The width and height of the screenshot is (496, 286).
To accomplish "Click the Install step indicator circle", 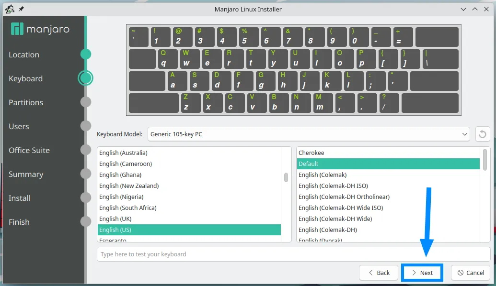I will click(86, 198).
